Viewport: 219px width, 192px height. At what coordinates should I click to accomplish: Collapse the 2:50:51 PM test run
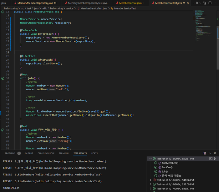point(150,159)
